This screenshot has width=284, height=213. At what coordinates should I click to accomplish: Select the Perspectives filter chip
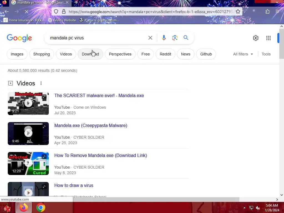pyautogui.click(x=120, y=54)
